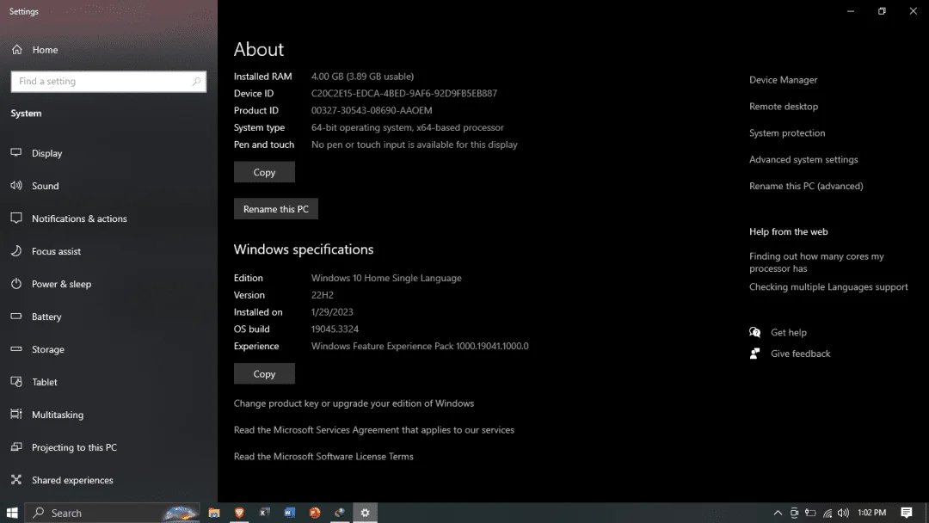Image resolution: width=929 pixels, height=523 pixels.
Task: Click the Get help chat icon
Action: (x=755, y=332)
